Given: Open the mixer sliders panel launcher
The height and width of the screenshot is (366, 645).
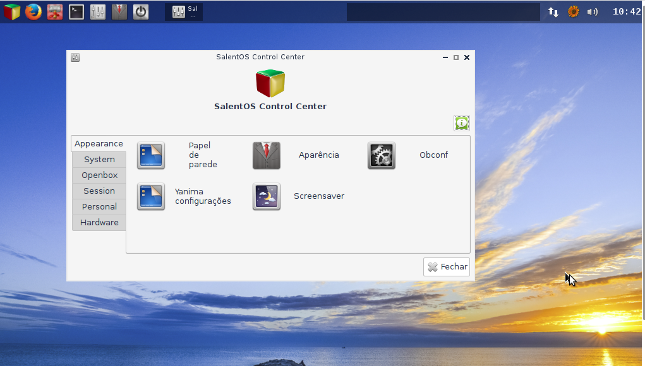Looking at the screenshot, I should [x=97, y=12].
